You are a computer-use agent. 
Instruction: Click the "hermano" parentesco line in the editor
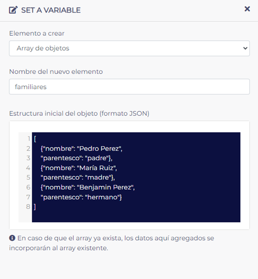81,197
